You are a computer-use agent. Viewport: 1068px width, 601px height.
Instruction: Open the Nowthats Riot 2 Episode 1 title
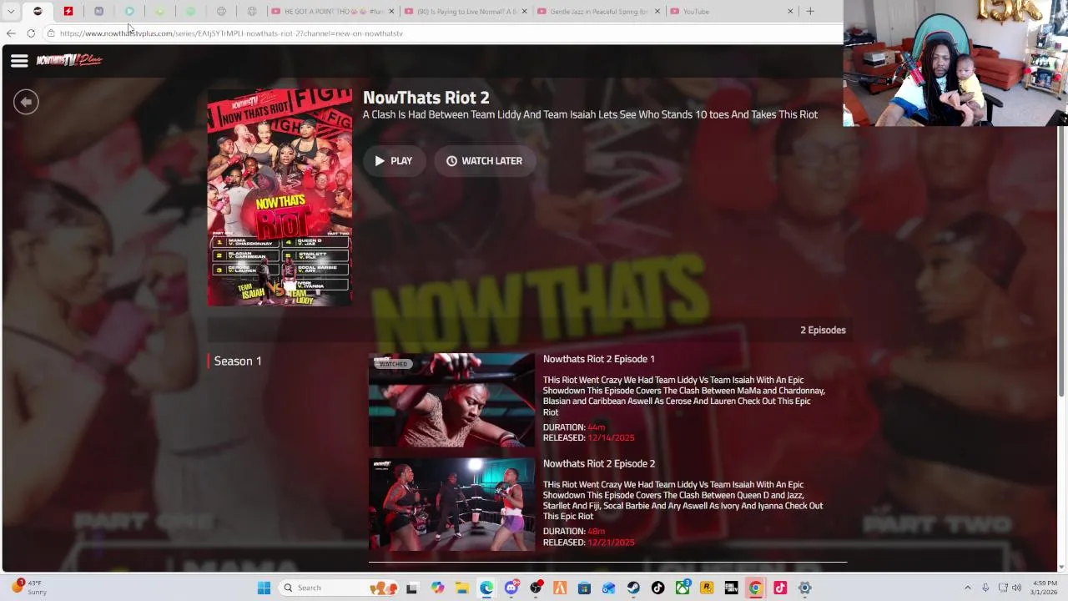coord(599,359)
